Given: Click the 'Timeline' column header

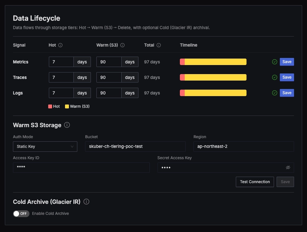Looking at the screenshot, I should point(189,45).
